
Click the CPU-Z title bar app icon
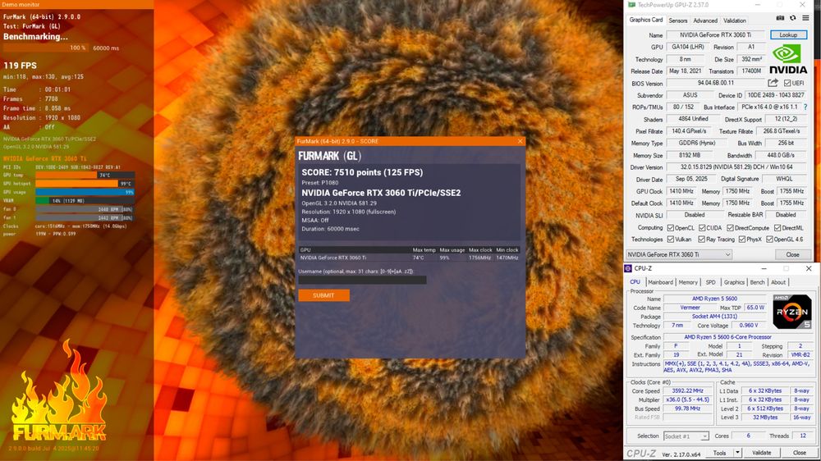click(628, 268)
